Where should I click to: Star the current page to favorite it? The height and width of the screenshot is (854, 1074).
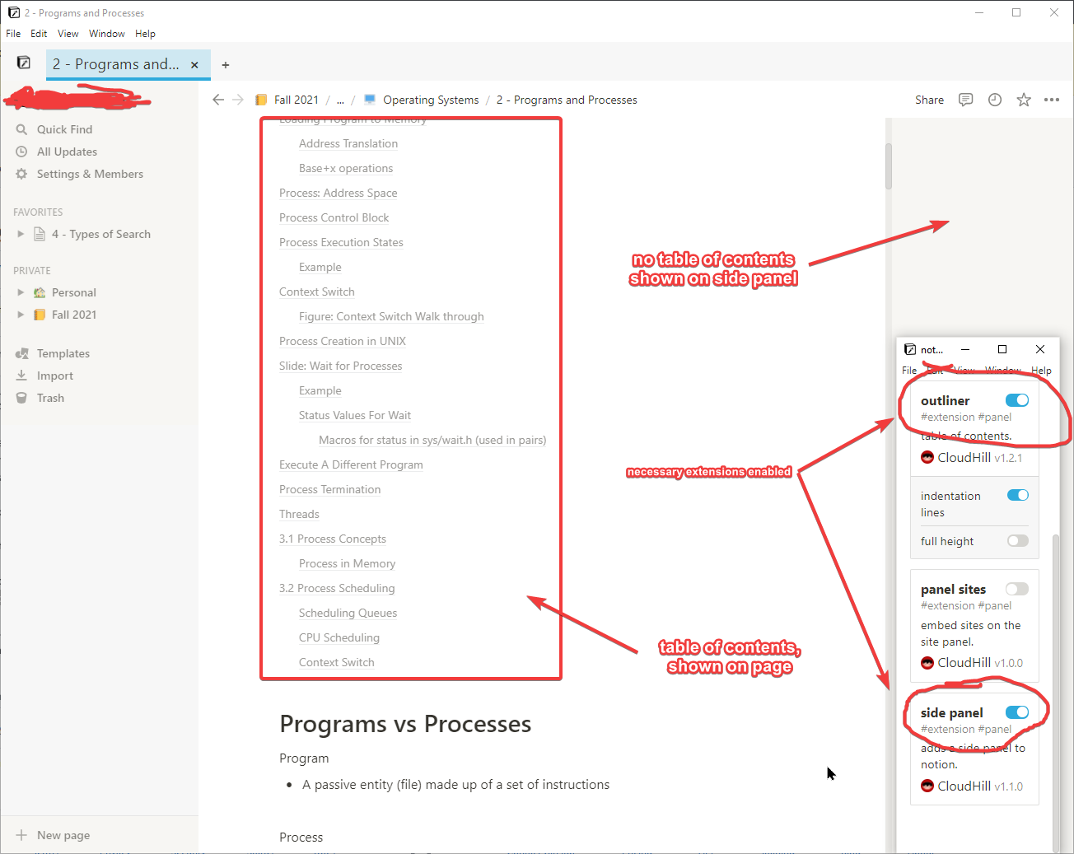[1023, 100]
